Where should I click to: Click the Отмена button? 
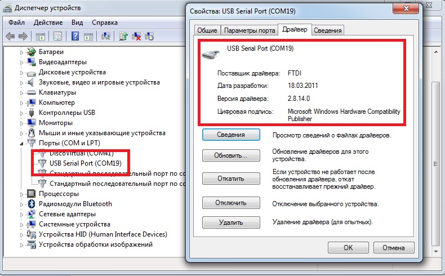394,248
